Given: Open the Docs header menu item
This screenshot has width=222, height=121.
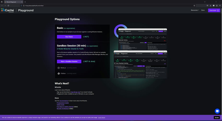Looking at the screenshot, I should tap(203, 10).
